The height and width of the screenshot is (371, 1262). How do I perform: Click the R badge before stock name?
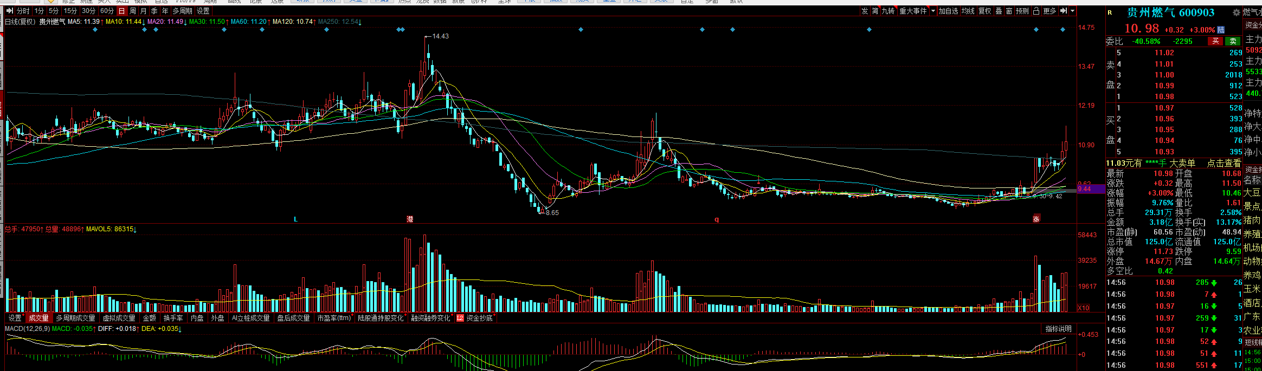pos(1110,12)
